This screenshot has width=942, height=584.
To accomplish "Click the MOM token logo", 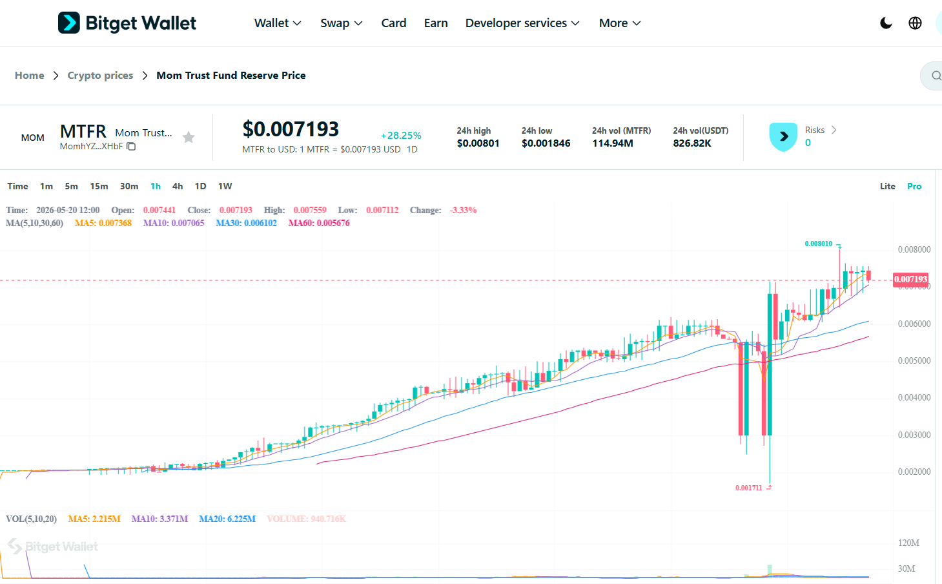I will 33,138.
